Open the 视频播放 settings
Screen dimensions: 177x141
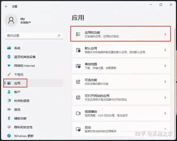(121, 113)
